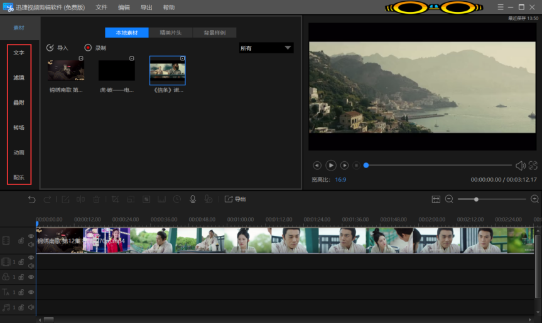This screenshot has width=542, height=323.
Task: Select the crop tool in timeline toolbar
Action: [115, 199]
